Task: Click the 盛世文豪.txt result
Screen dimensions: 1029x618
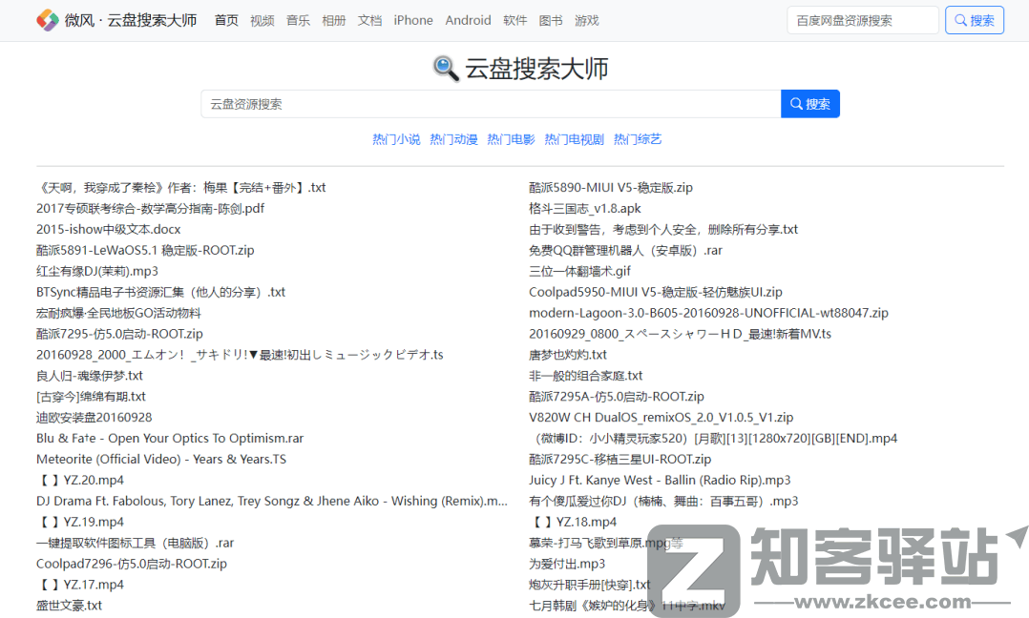Action: click(69, 606)
